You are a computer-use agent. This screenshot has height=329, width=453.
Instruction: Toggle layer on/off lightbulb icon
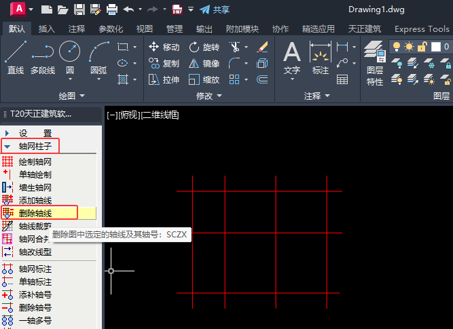pyautogui.click(x=397, y=46)
